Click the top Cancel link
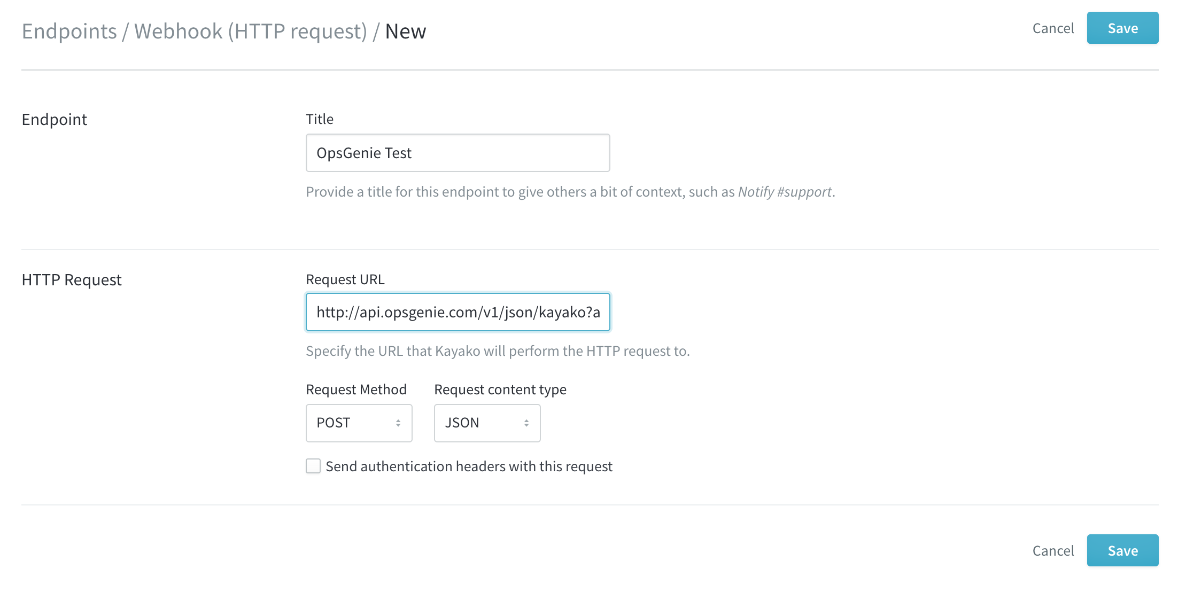This screenshot has height=592, width=1178. 1053,28
